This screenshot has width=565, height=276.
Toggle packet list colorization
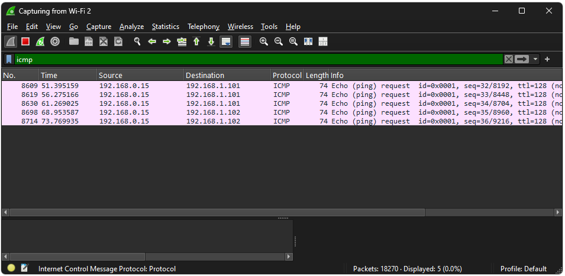244,41
